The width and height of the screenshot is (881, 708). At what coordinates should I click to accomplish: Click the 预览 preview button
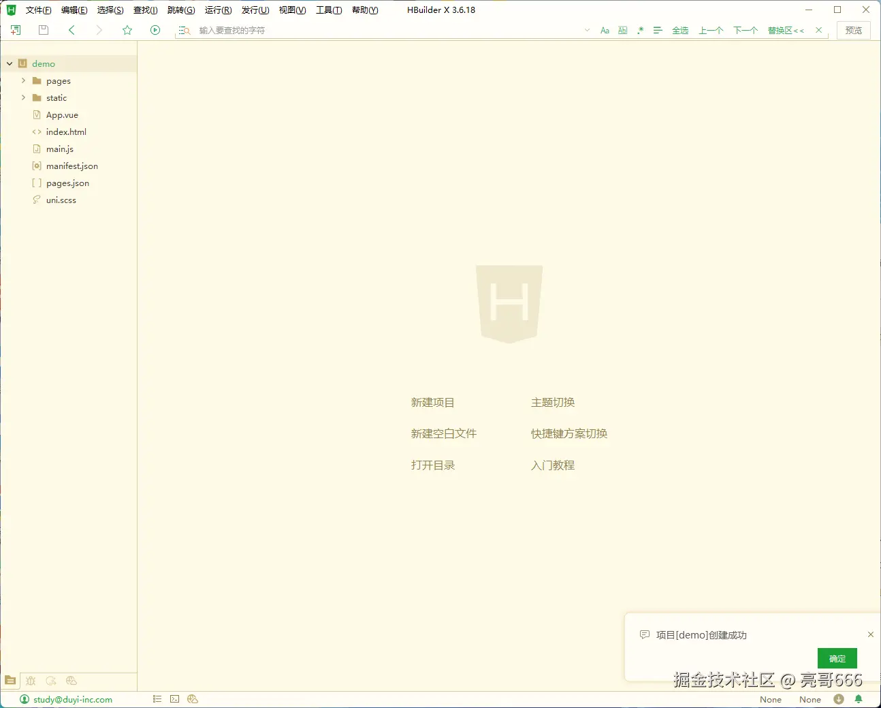click(854, 31)
